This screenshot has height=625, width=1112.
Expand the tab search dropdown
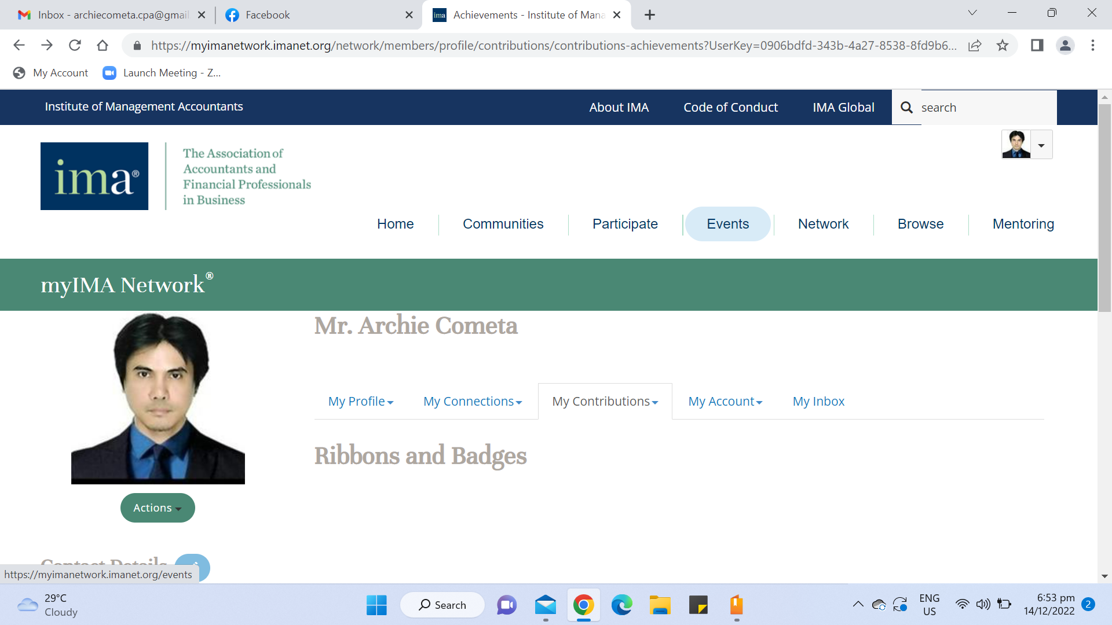click(972, 13)
